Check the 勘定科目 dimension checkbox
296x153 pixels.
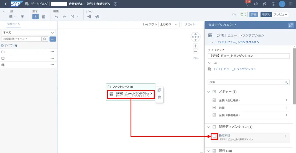(214, 136)
